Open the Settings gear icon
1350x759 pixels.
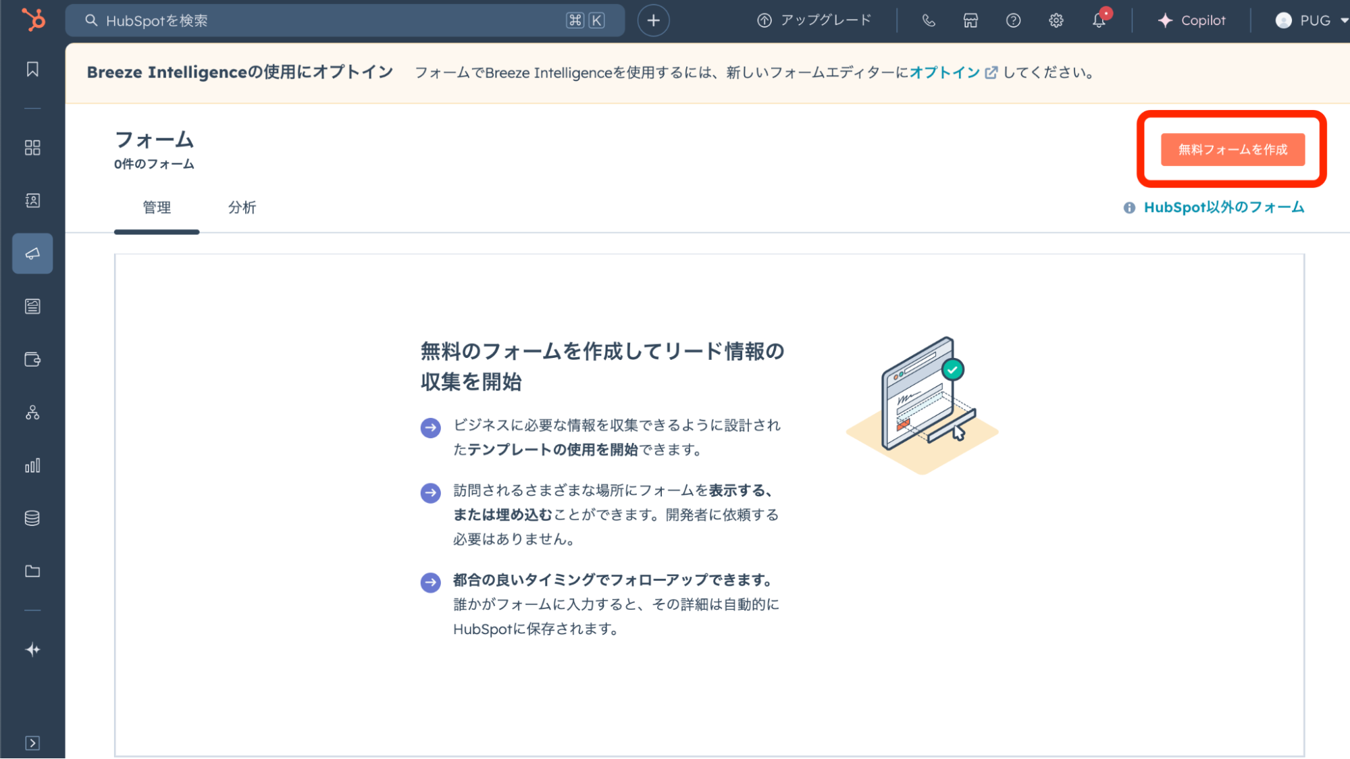(1056, 20)
